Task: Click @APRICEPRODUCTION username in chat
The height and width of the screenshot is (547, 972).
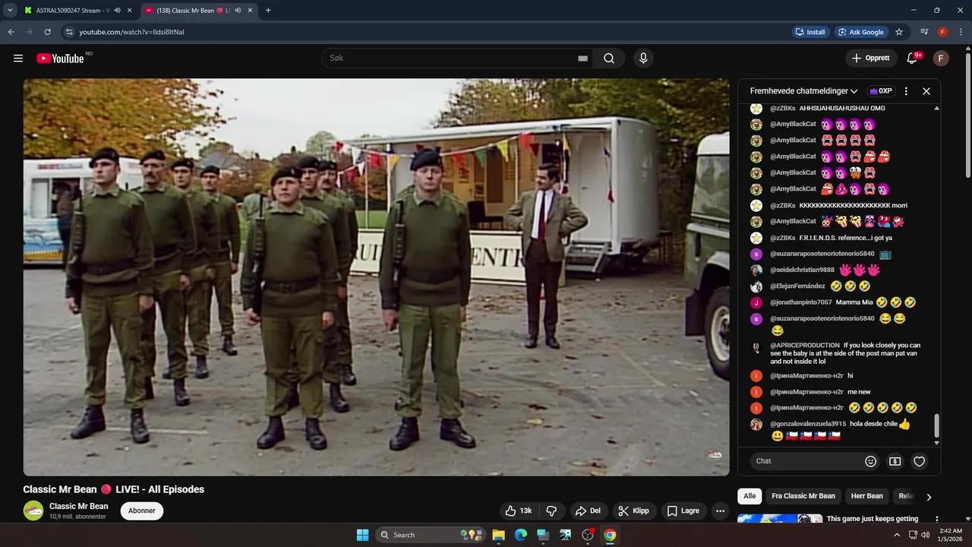Action: click(x=805, y=346)
